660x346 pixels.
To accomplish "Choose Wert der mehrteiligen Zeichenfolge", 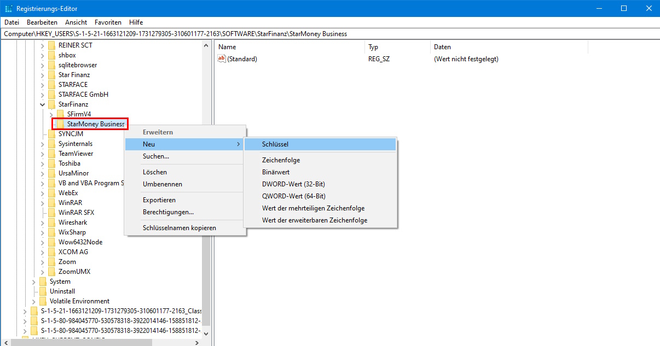I will pyautogui.click(x=320, y=208).
